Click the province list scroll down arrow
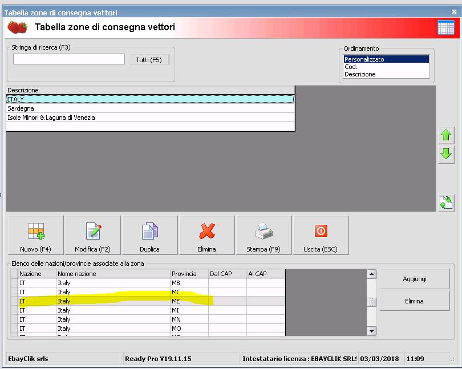 click(372, 331)
